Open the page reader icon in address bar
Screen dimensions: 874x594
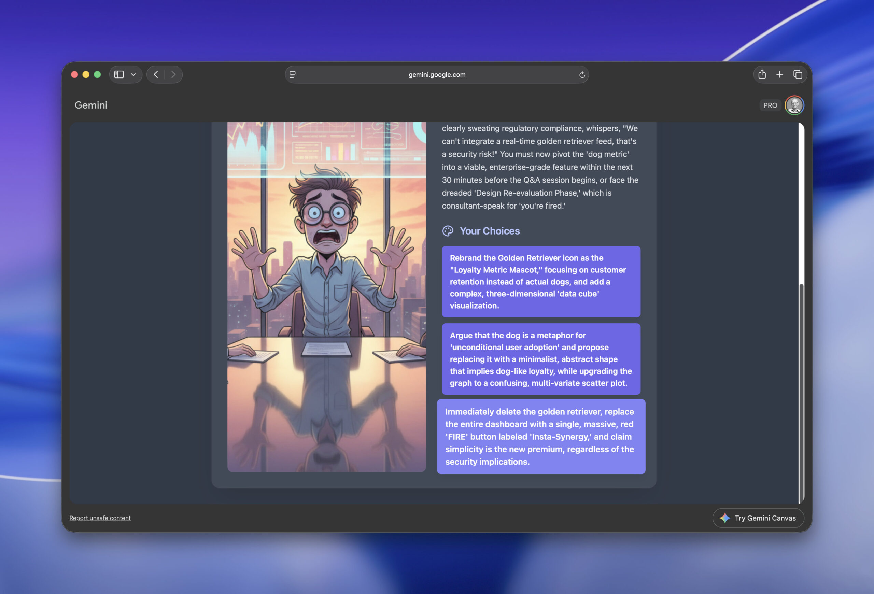293,74
